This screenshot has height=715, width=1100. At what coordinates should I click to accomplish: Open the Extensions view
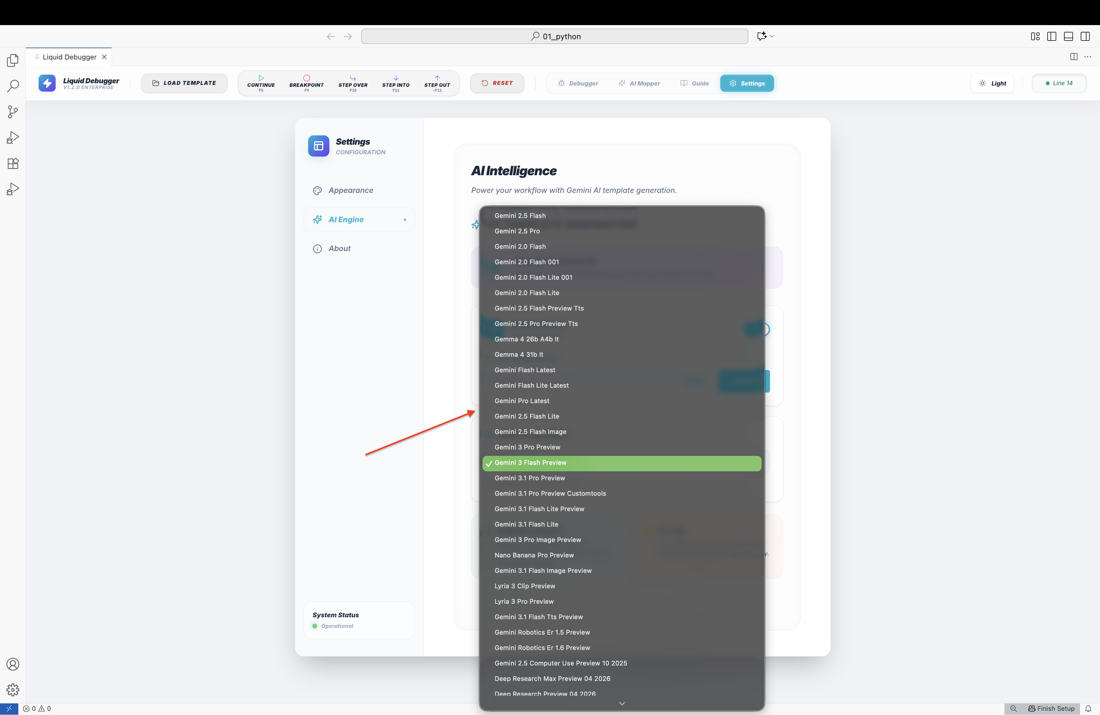(13, 164)
